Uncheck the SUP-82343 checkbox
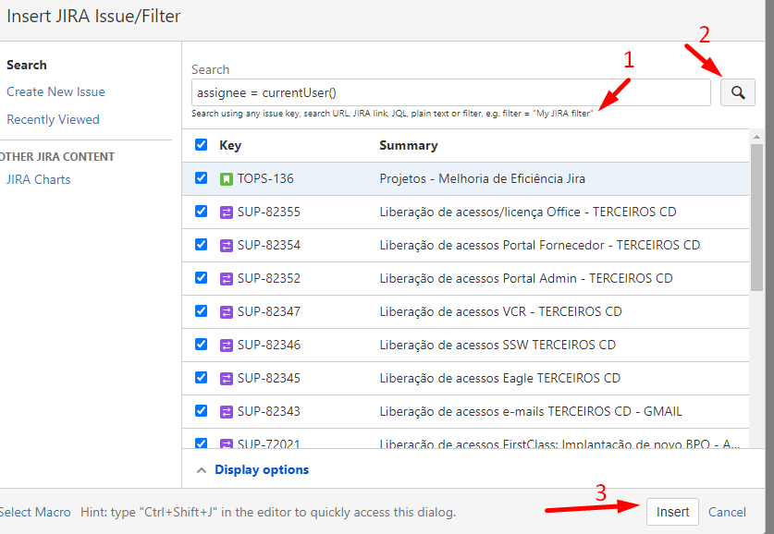This screenshot has width=774, height=534. pos(201,410)
